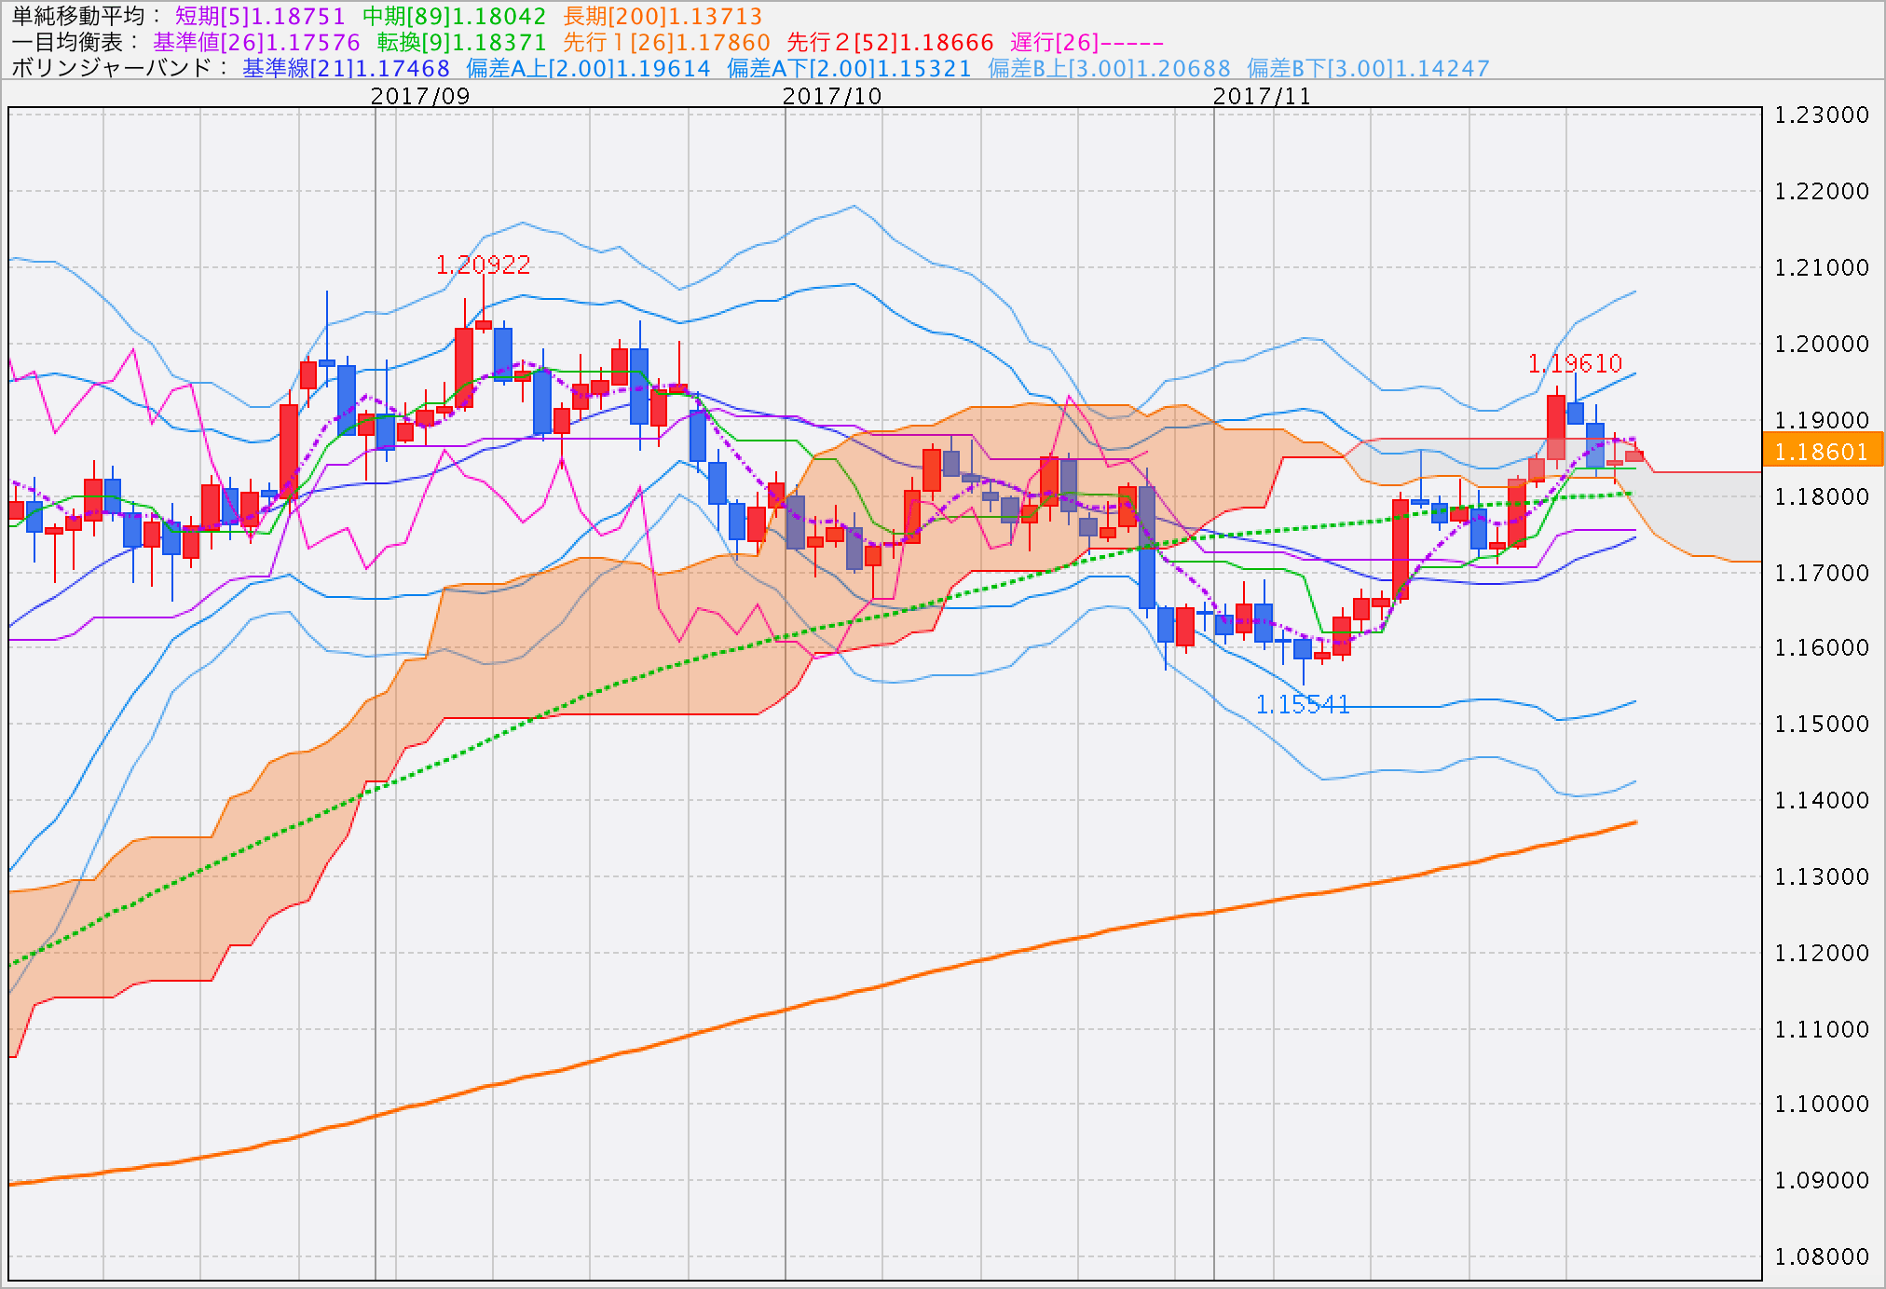1886x1289 pixels.
Task: Click the 1.16000 price axis label
Action: (1822, 648)
